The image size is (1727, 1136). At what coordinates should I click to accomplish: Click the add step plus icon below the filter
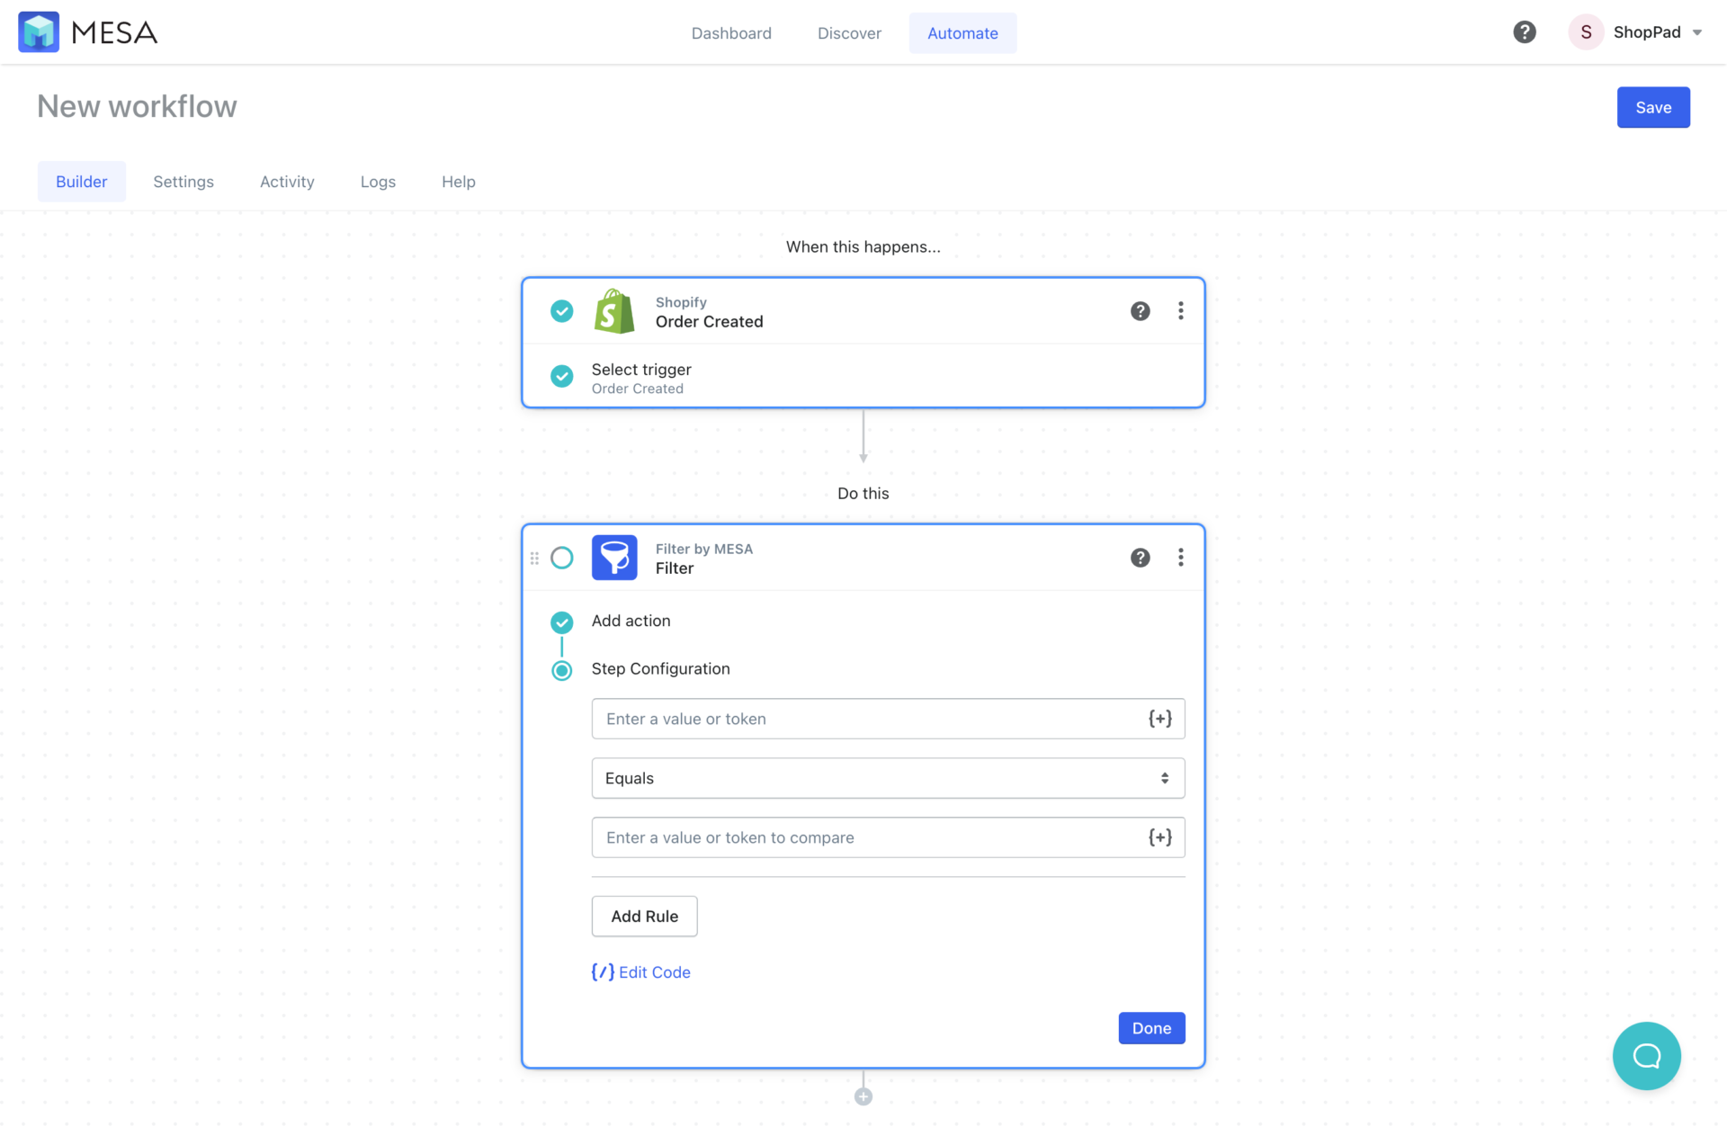(863, 1096)
